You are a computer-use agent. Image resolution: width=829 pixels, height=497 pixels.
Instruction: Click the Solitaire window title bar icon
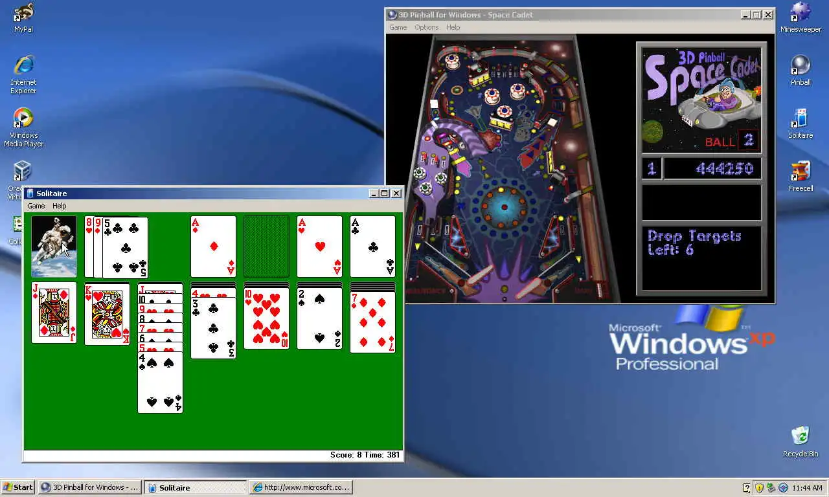(30, 193)
